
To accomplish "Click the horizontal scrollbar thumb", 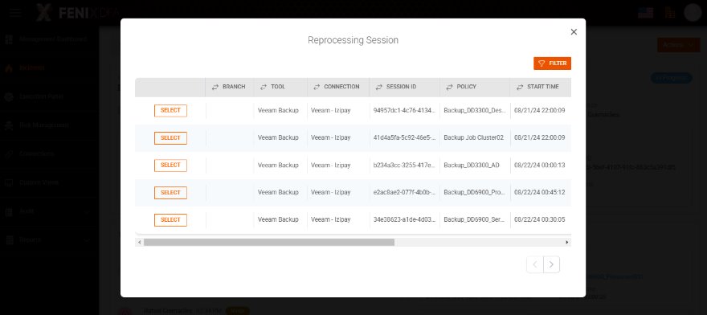I will point(269,243).
